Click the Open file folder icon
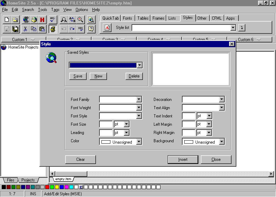The height and width of the screenshot is (197, 276). tap(15, 20)
